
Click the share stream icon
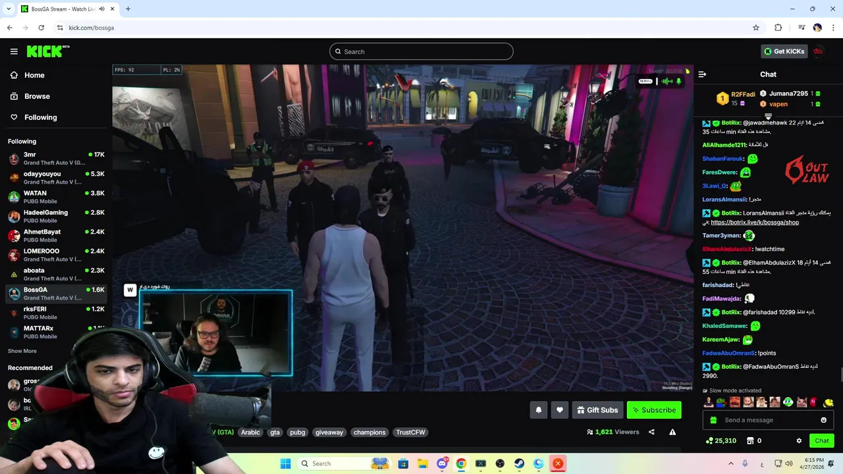click(651, 432)
